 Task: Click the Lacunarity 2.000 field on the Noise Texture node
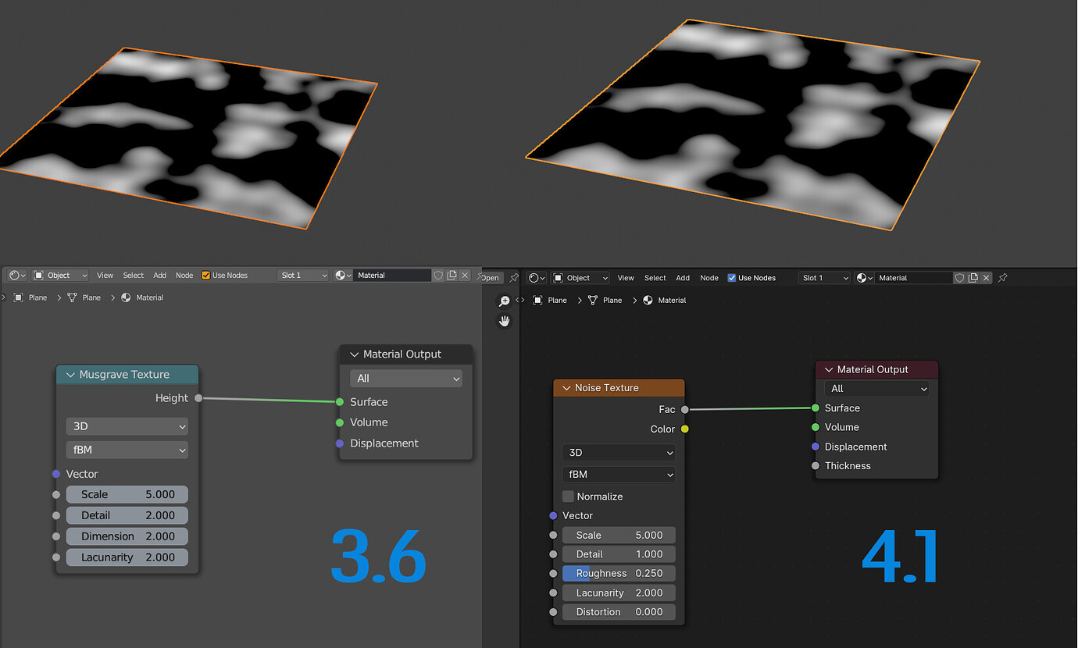pyautogui.click(x=619, y=593)
